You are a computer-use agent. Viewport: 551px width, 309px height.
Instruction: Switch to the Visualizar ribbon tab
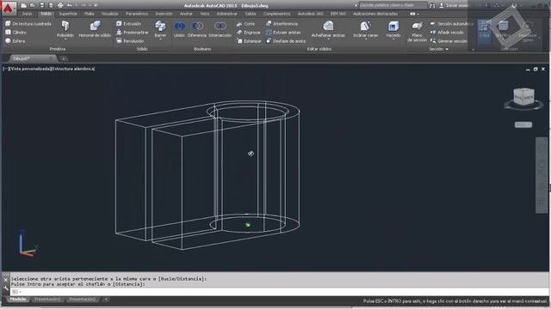110,14
